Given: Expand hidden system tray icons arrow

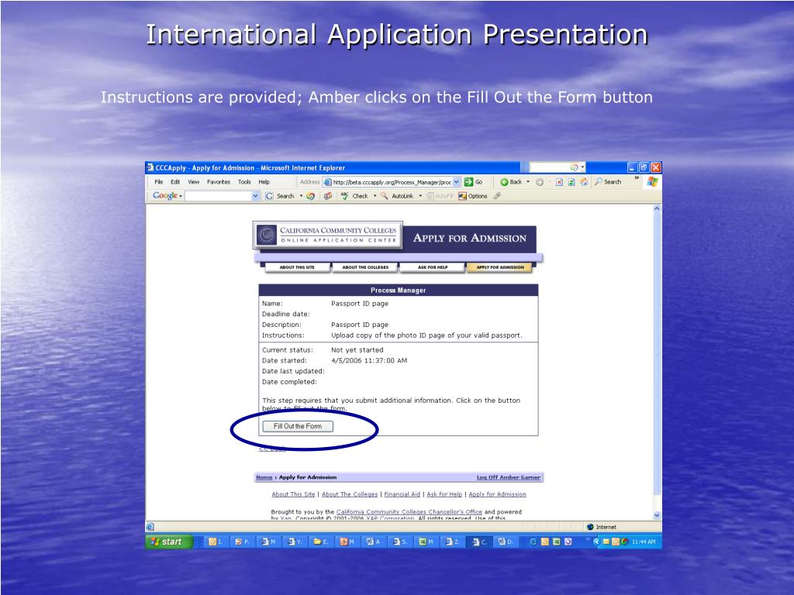Looking at the screenshot, I should (596, 542).
